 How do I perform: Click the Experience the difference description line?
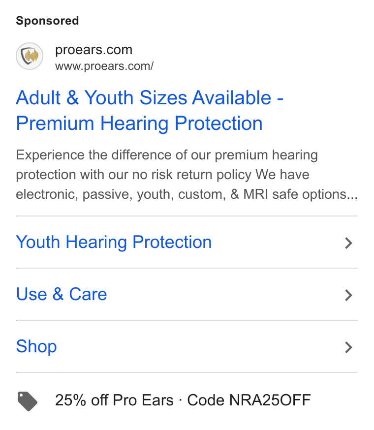click(167, 155)
